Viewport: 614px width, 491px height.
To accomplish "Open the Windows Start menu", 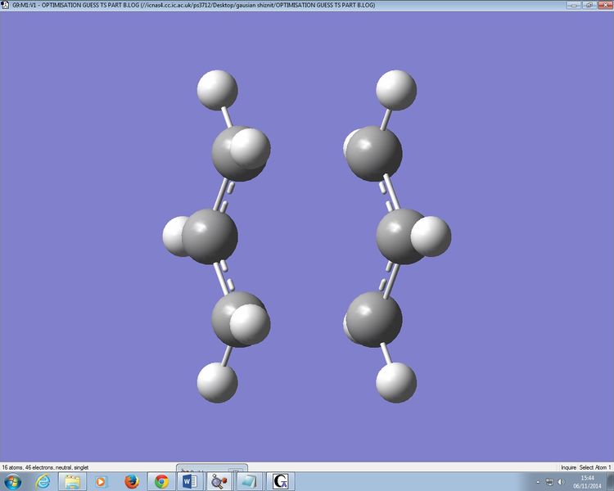I will tap(15, 481).
